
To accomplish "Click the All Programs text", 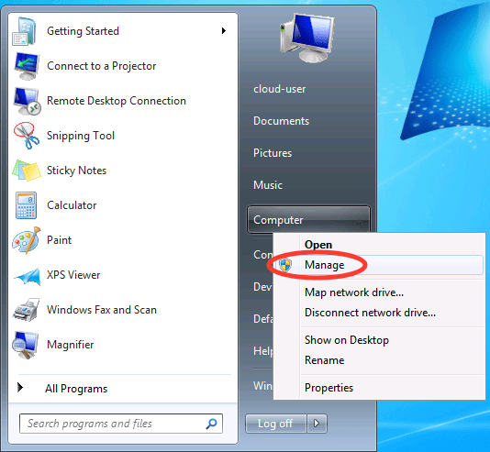I will (x=76, y=389).
